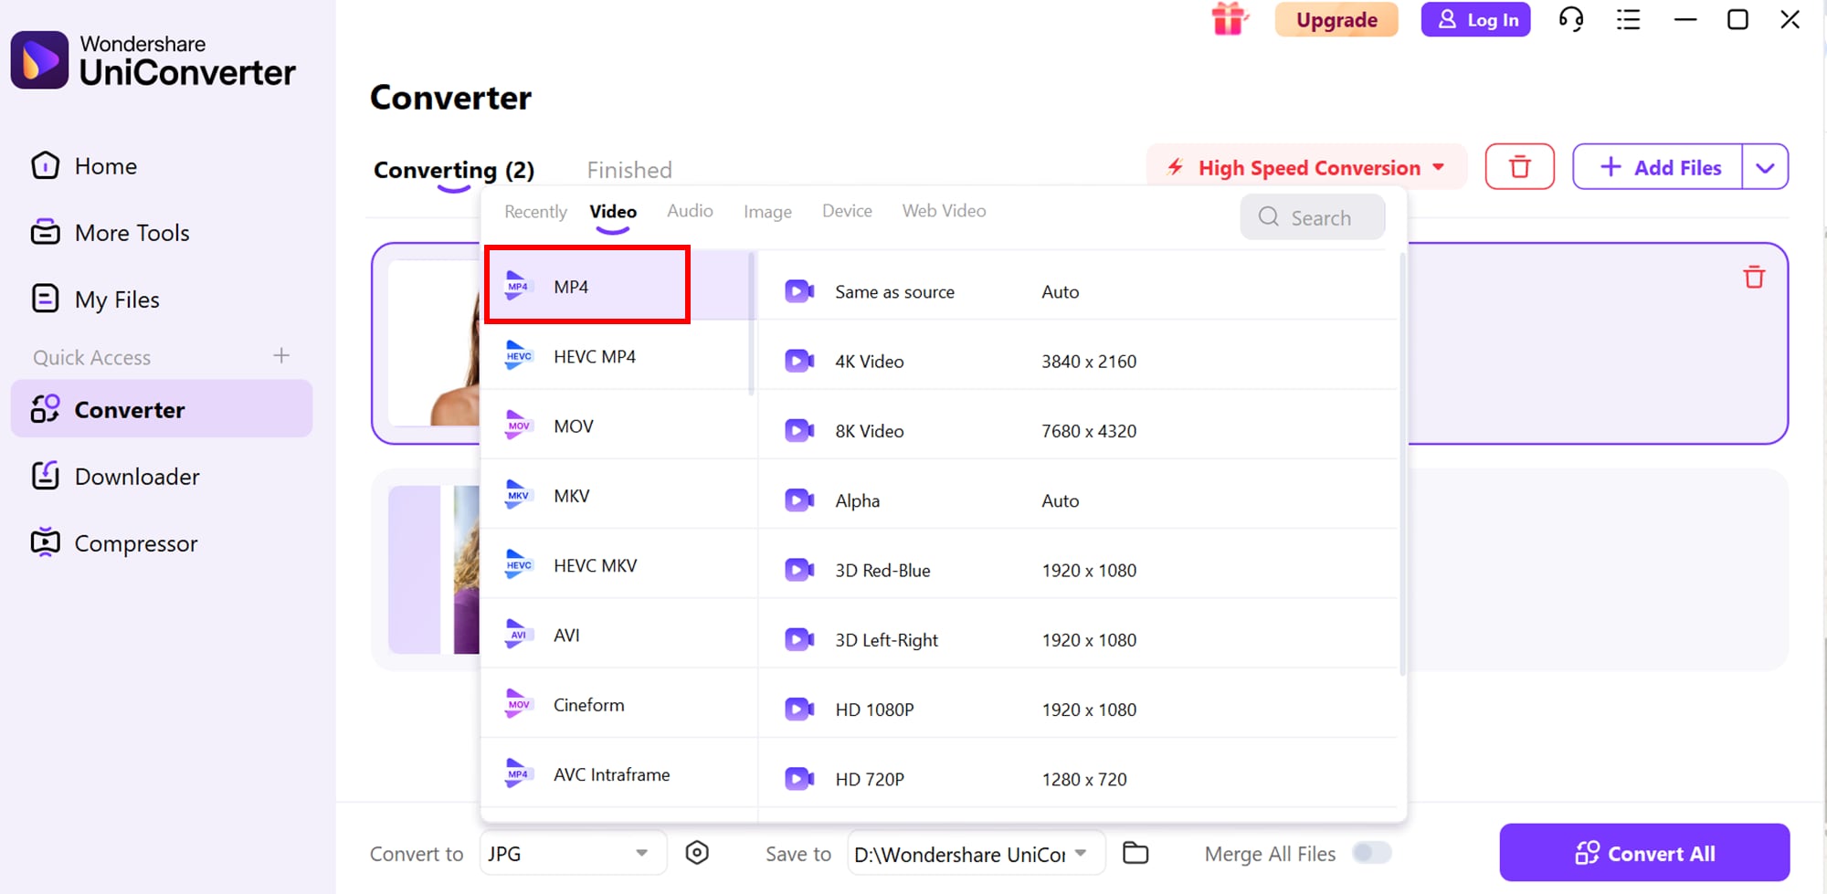1827x894 pixels.
Task: Click the format Search field
Action: (x=1313, y=217)
